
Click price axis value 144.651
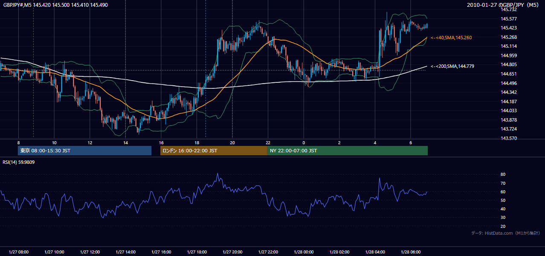(x=508, y=74)
